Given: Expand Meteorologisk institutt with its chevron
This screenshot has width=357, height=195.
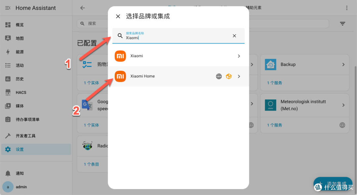Looking at the screenshot, I should [343, 105].
